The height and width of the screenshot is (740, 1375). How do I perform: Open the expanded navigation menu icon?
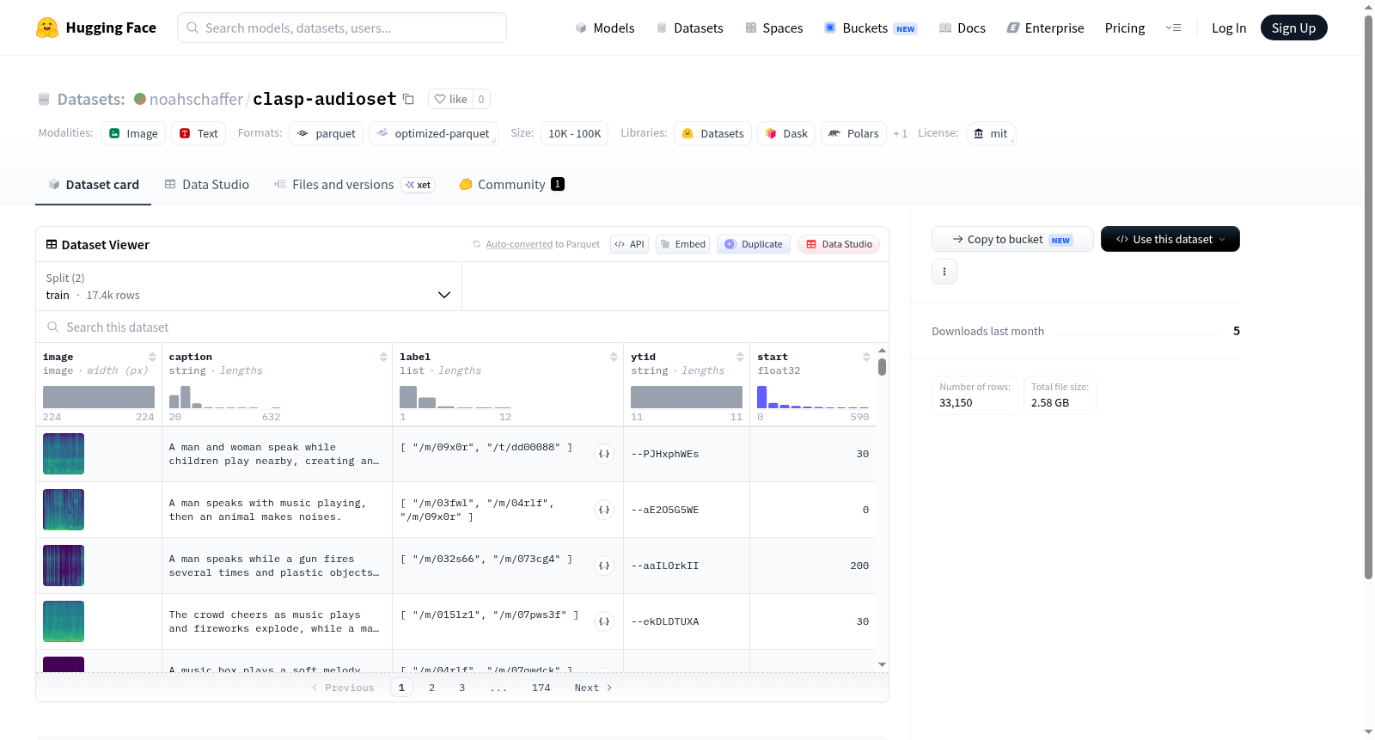[1173, 28]
